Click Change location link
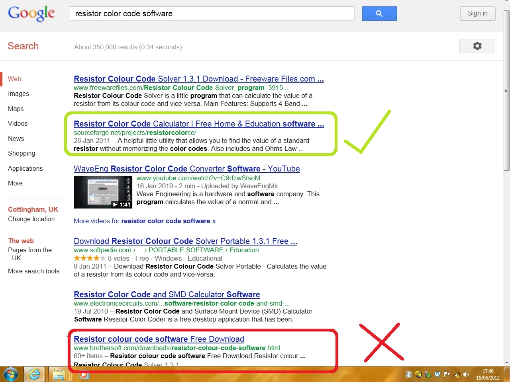This screenshot has height=382, width=510. coord(31,219)
